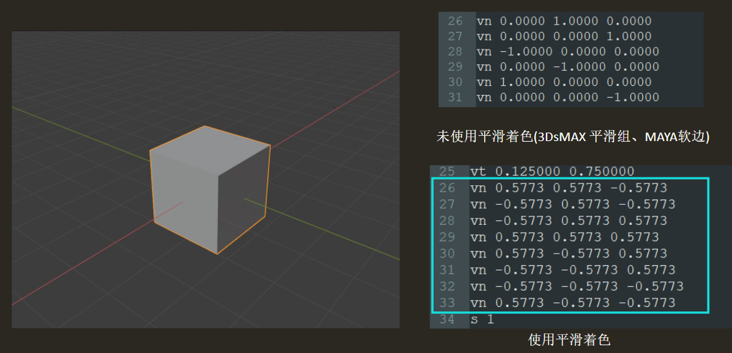Click the line 'vn 0.0000 -1.0000 0.0000'
This screenshot has height=353, width=732.
(x=567, y=67)
